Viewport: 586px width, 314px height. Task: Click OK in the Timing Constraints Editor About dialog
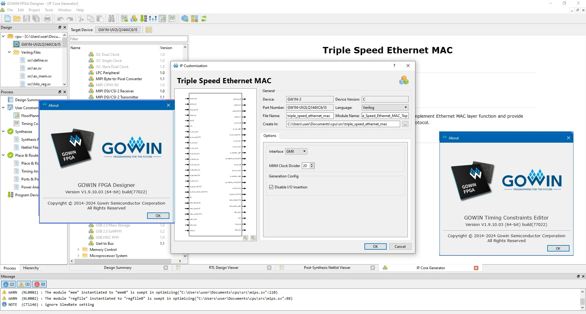click(558, 248)
